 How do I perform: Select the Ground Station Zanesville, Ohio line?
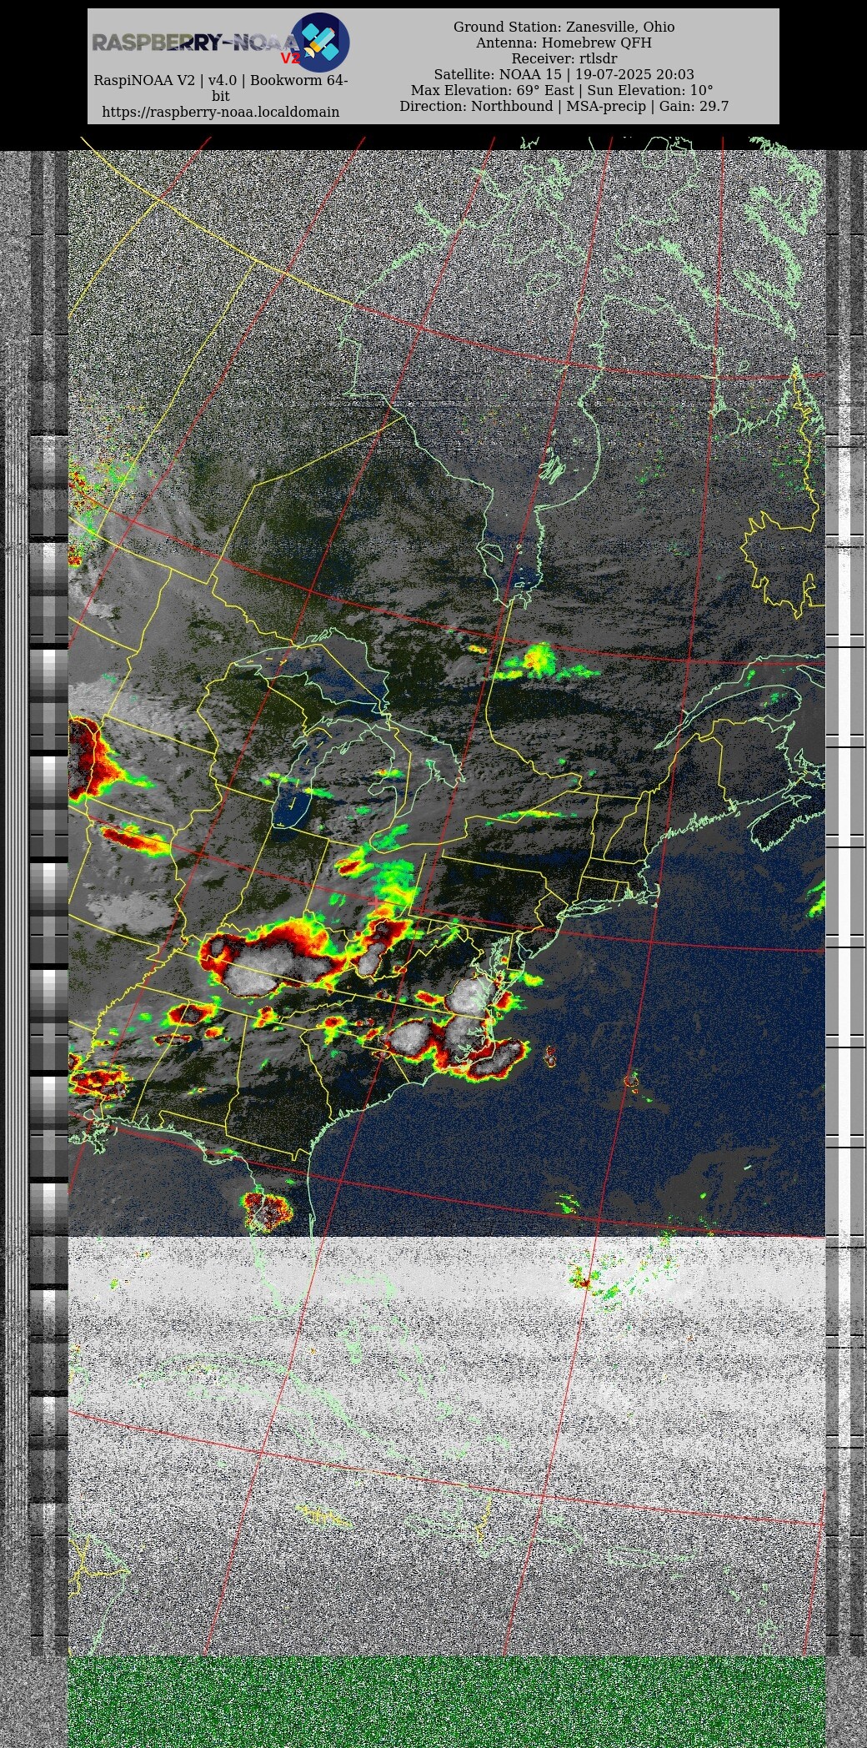pos(564,27)
